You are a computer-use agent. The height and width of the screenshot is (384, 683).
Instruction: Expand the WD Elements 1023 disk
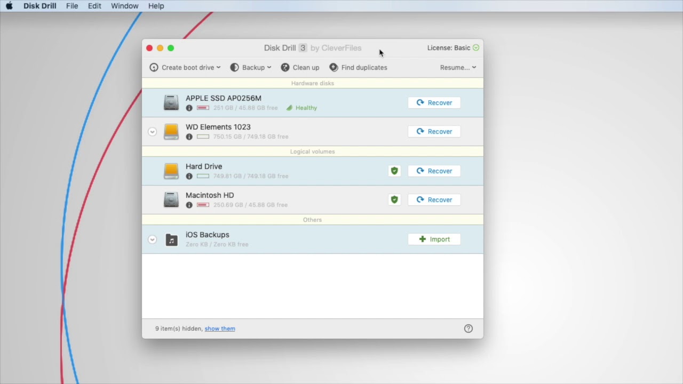[x=152, y=132]
